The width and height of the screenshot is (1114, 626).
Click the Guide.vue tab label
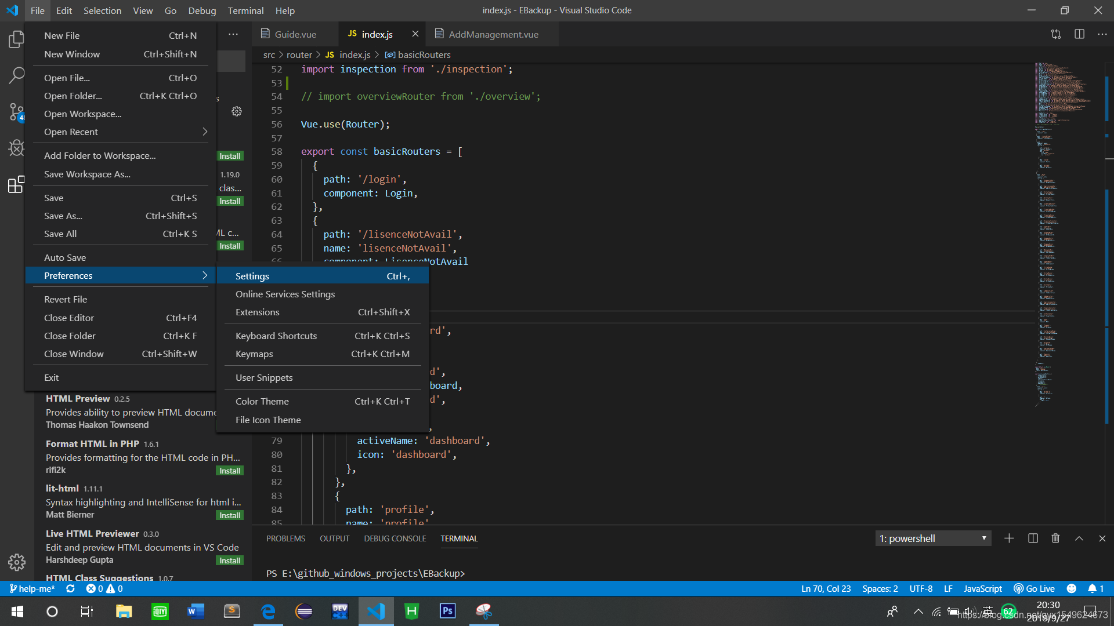click(295, 34)
